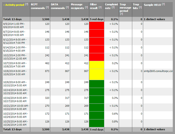Viewport: 175px width, 134px height.
Task: Open help [?] next to Activity period
Action: click(x=27, y=4)
